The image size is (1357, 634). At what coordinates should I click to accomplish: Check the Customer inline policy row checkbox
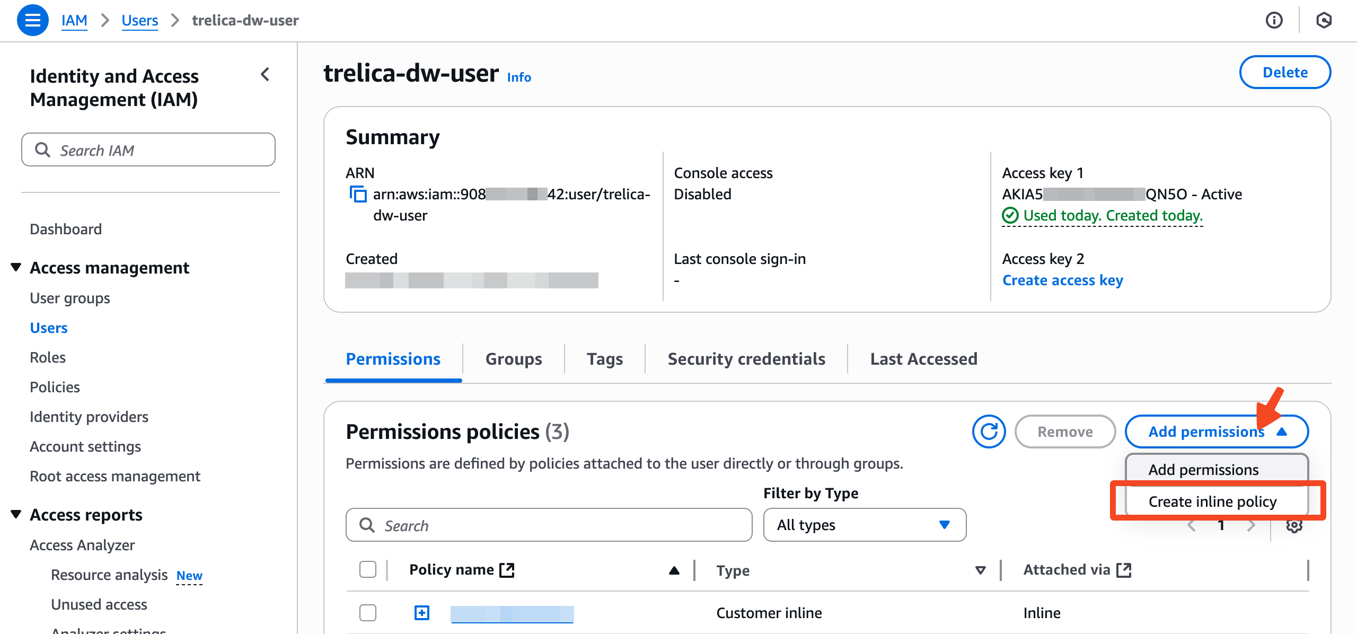(368, 613)
